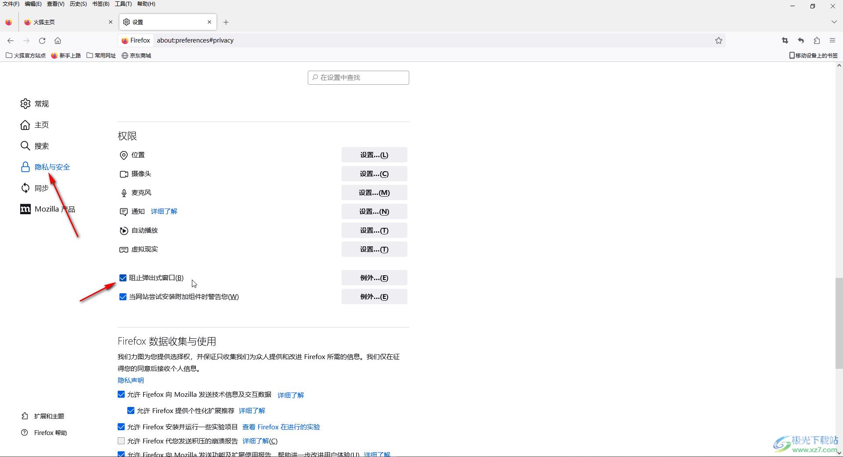Open the Firefox application menu

pos(832,40)
